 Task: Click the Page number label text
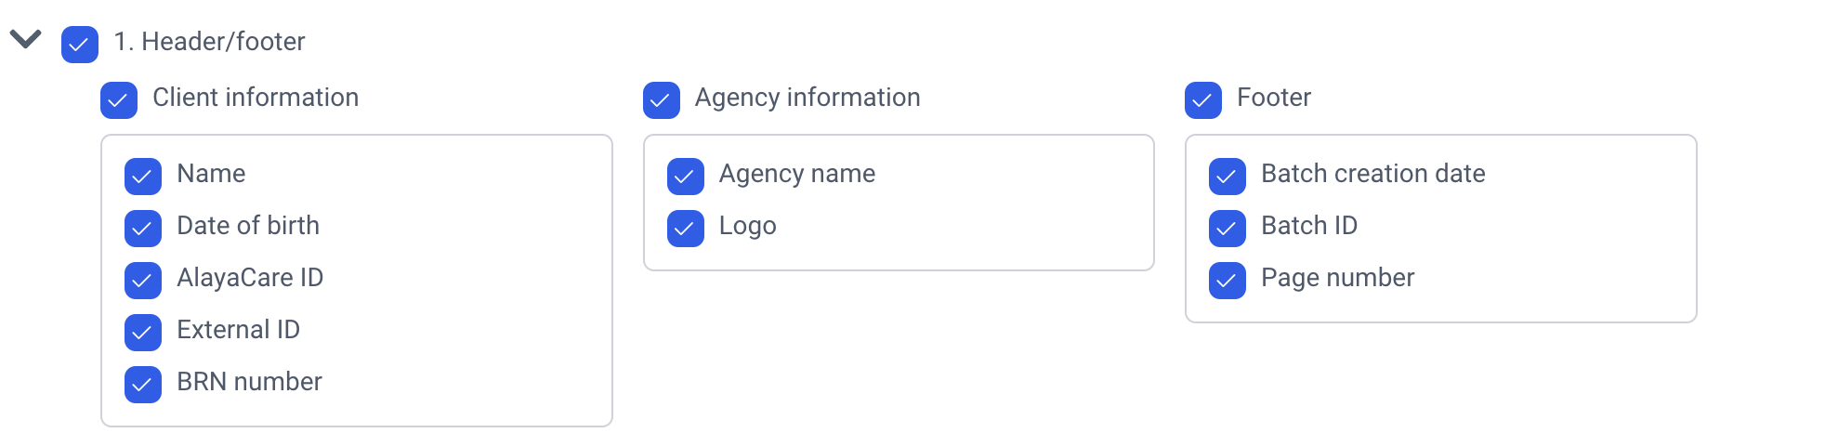[1337, 278]
